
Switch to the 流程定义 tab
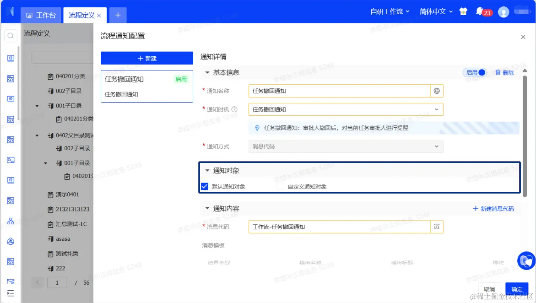(82, 15)
